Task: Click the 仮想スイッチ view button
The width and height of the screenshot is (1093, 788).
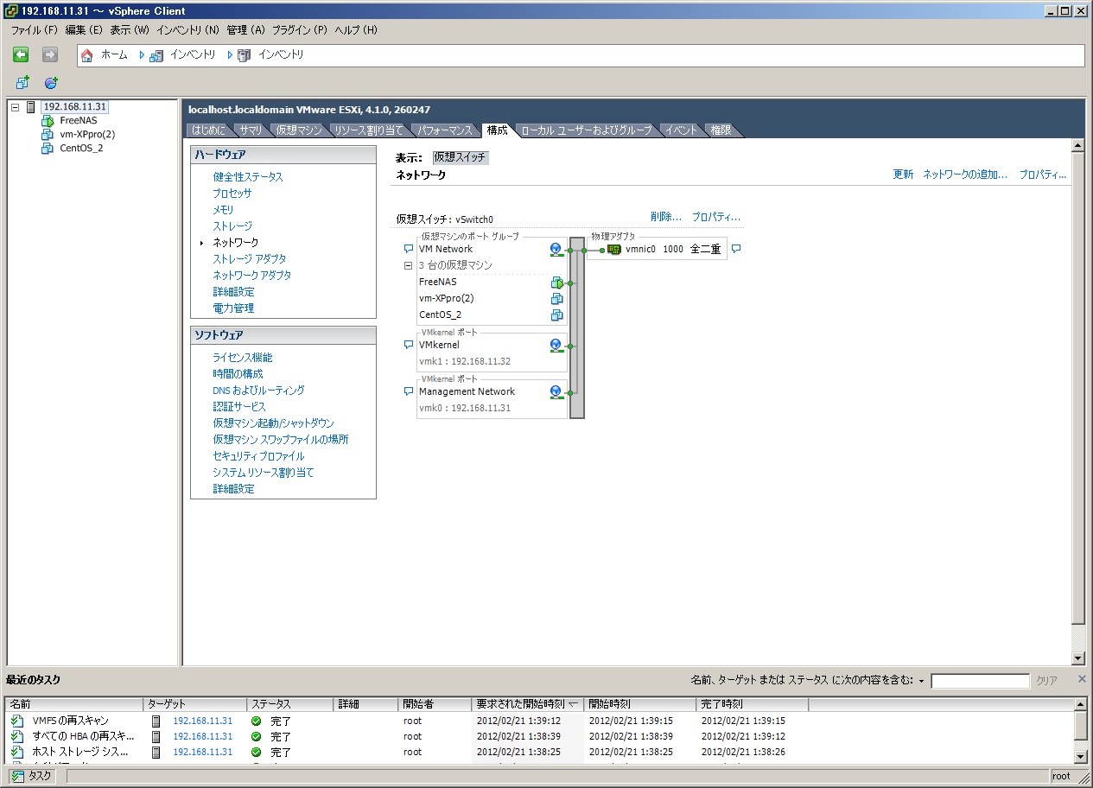Action: point(461,158)
